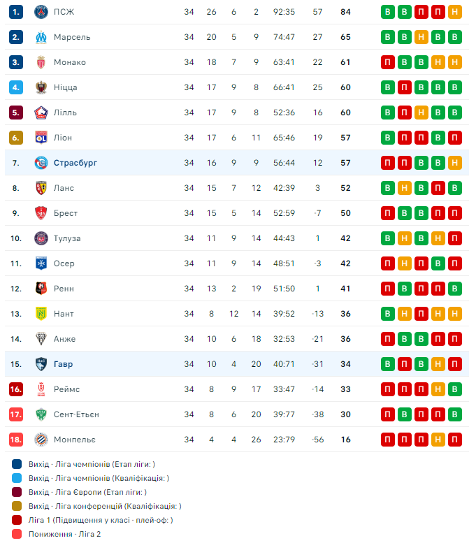
Task: Click the PSG club logo
Action: coord(41,12)
